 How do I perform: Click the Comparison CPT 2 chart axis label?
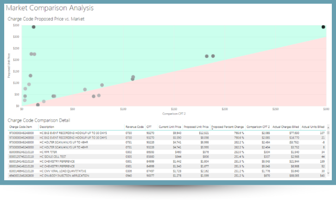(174, 113)
